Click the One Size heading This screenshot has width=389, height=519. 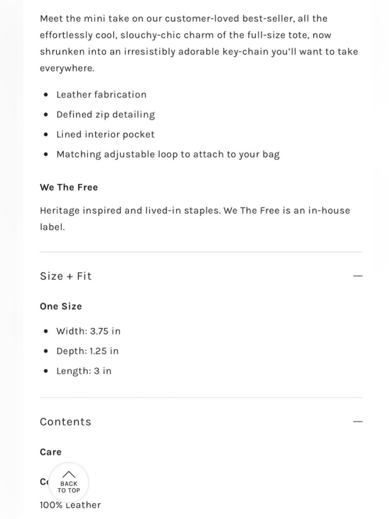[x=61, y=306]
